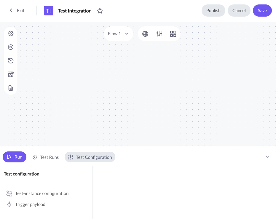Select the Trigger payload item

click(46, 204)
